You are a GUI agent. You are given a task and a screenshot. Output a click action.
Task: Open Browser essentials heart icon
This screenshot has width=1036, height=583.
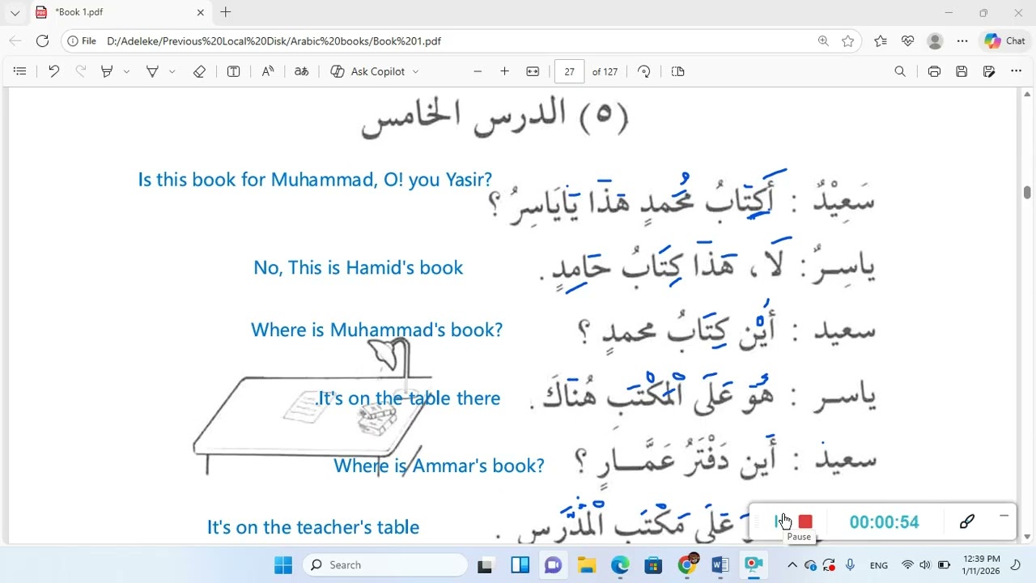(907, 40)
